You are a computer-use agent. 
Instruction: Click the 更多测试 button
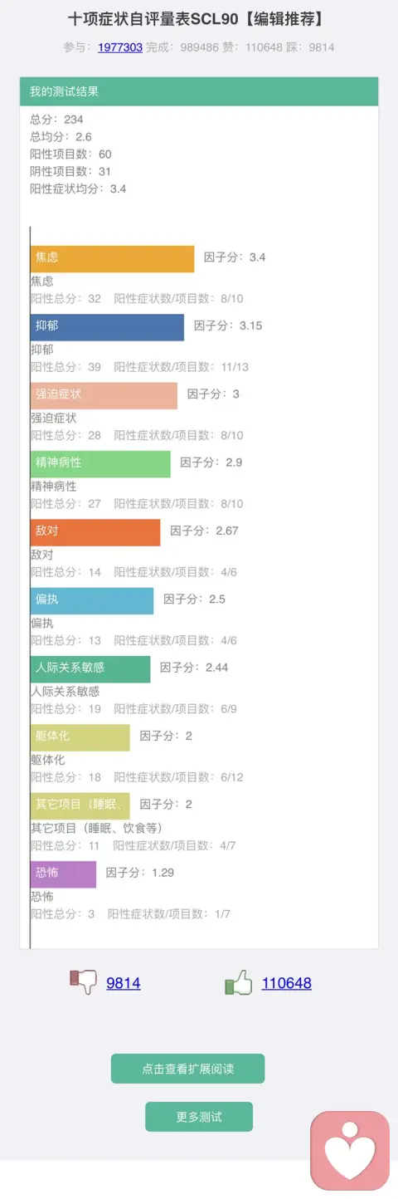199,1117
